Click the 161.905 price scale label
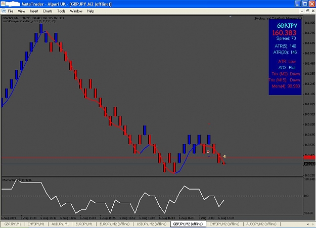Image resolution: width=316 pixels, height=228 pixels. pyautogui.click(x=309, y=23)
